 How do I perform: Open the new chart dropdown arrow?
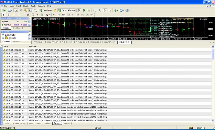point(6,10)
